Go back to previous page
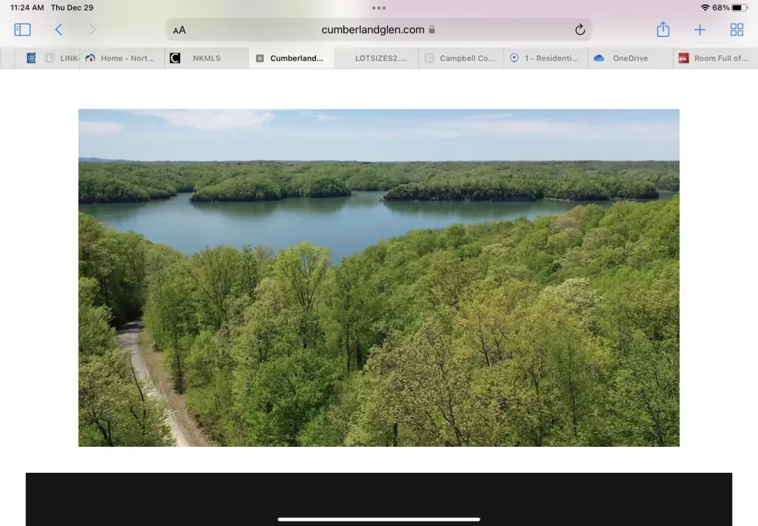758x526 pixels. pos(58,30)
